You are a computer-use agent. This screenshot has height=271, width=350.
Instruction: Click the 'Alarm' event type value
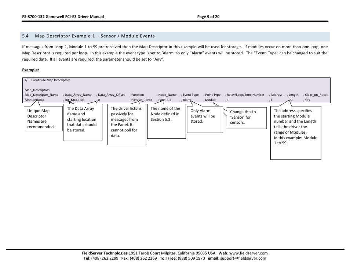pos(187,100)
